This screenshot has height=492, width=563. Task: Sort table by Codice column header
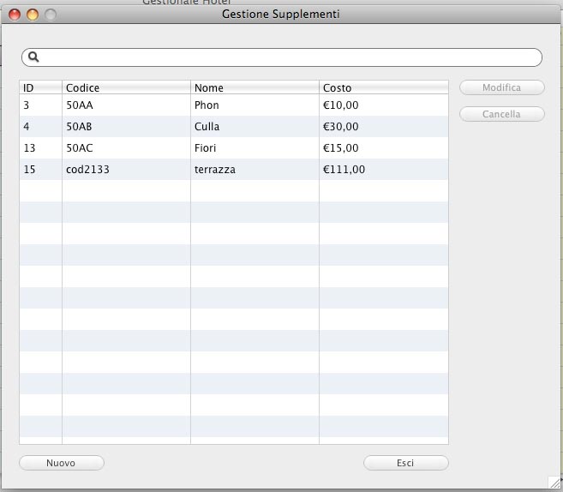click(126, 87)
